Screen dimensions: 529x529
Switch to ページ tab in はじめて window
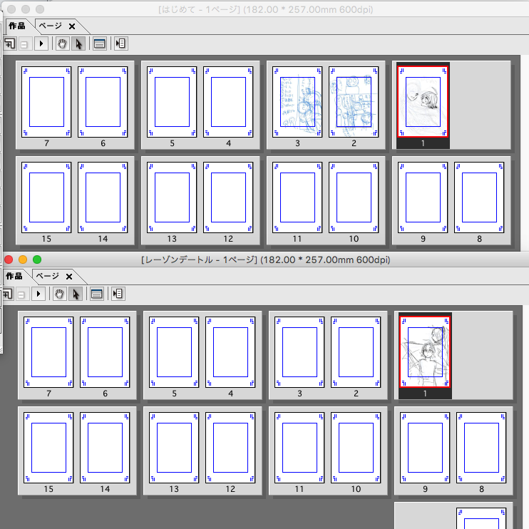click(x=51, y=26)
